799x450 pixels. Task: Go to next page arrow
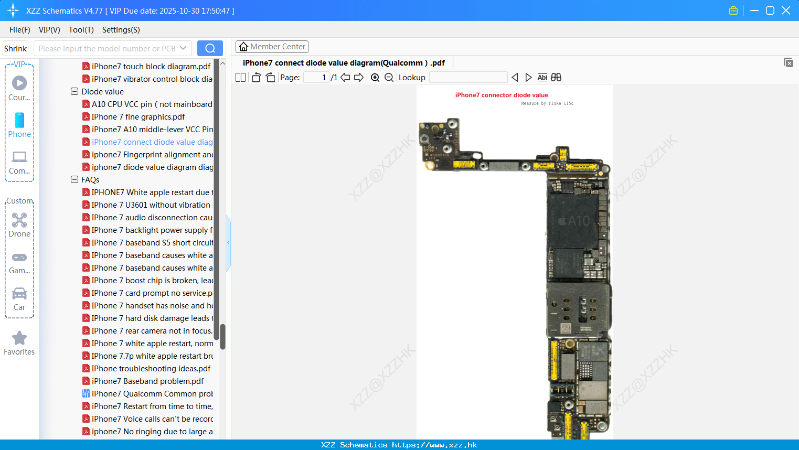359,78
